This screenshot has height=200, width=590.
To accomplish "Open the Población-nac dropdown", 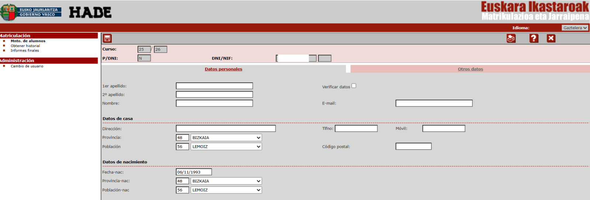I will [226, 190].
